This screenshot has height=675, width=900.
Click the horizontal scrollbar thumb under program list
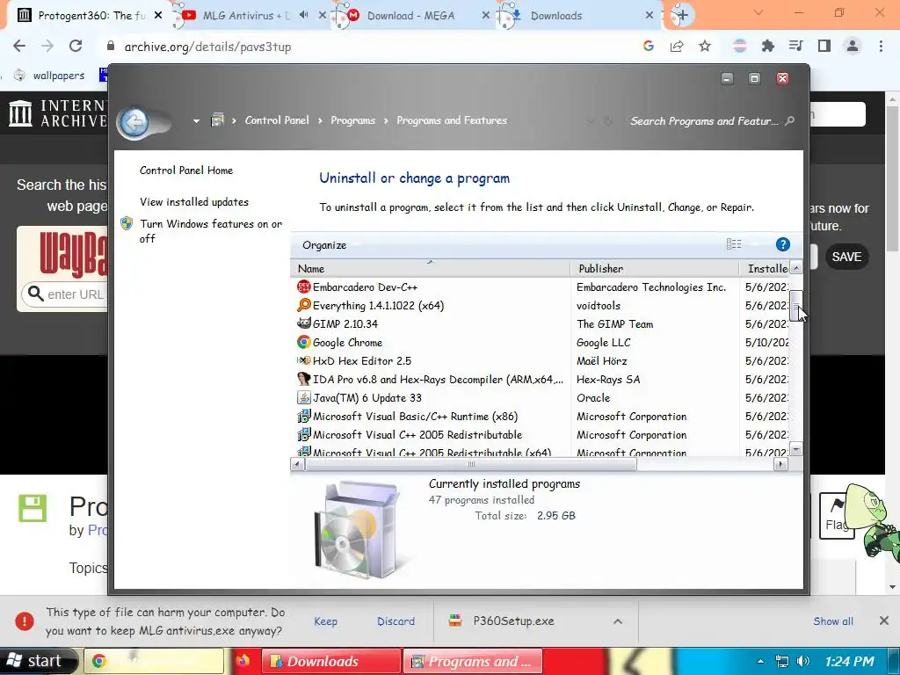coord(471,464)
